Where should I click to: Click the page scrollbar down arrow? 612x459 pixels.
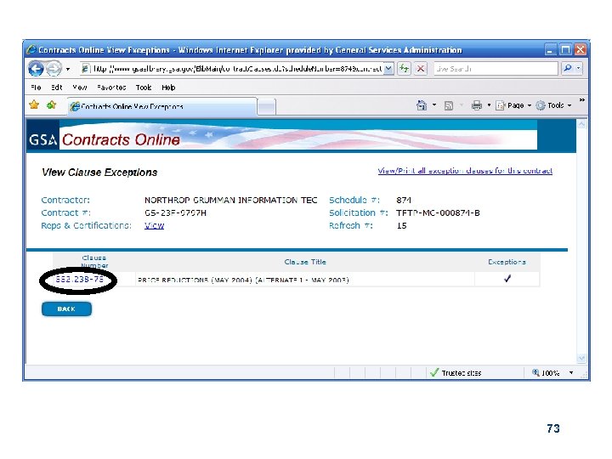(581, 358)
